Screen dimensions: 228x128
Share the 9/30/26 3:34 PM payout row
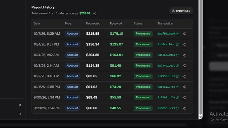[184, 98]
